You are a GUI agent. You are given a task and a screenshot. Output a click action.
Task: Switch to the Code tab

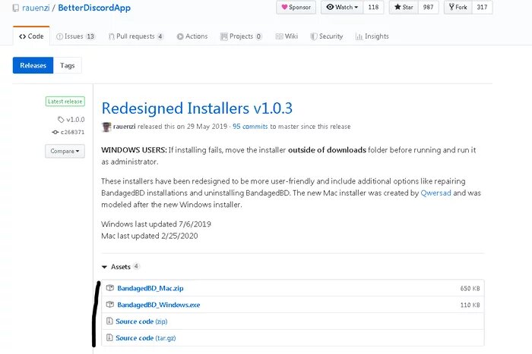pyautogui.click(x=31, y=36)
